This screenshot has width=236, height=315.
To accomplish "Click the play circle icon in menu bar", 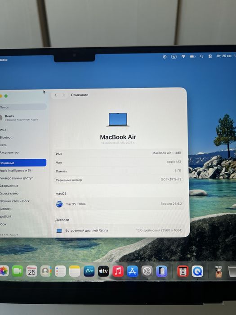I will [165, 57].
